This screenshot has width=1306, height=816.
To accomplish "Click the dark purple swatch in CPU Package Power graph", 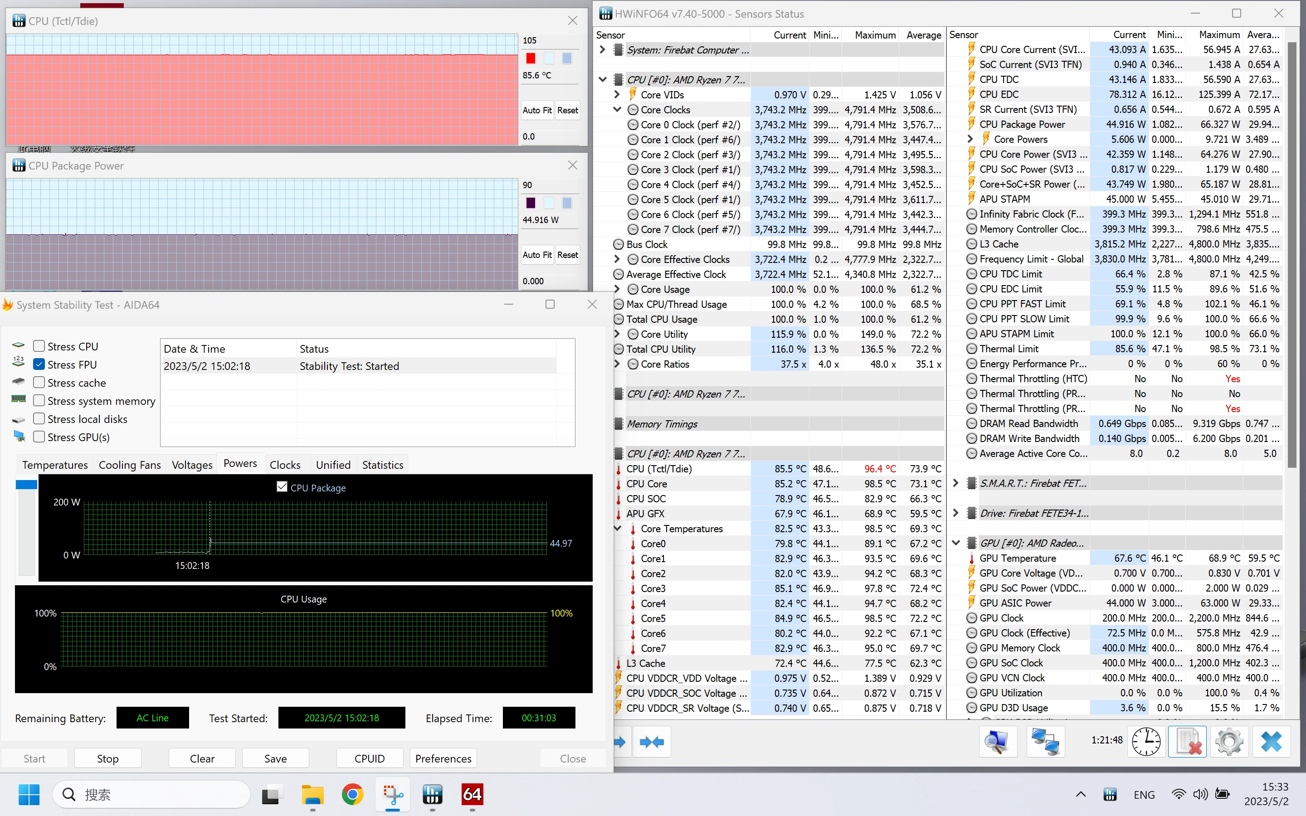I will click(531, 203).
